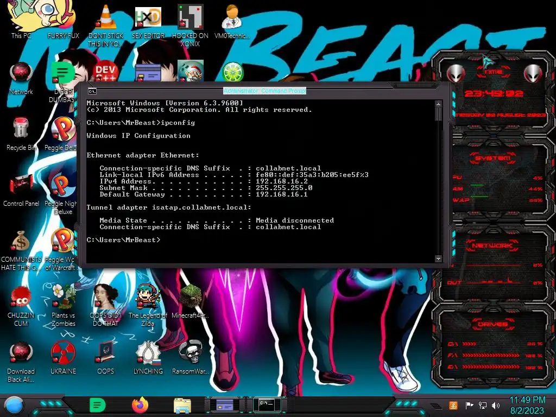This screenshot has height=417, width=556.
Task: Open the clock showing 11:49 PM
Action: (x=527, y=405)
